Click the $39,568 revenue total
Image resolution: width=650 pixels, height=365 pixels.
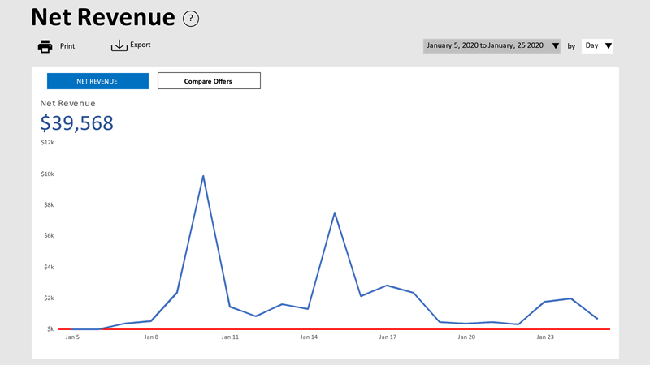(x=77, y=122)
